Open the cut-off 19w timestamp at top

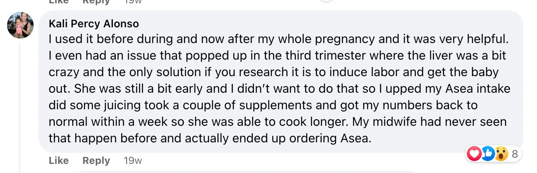133,2
